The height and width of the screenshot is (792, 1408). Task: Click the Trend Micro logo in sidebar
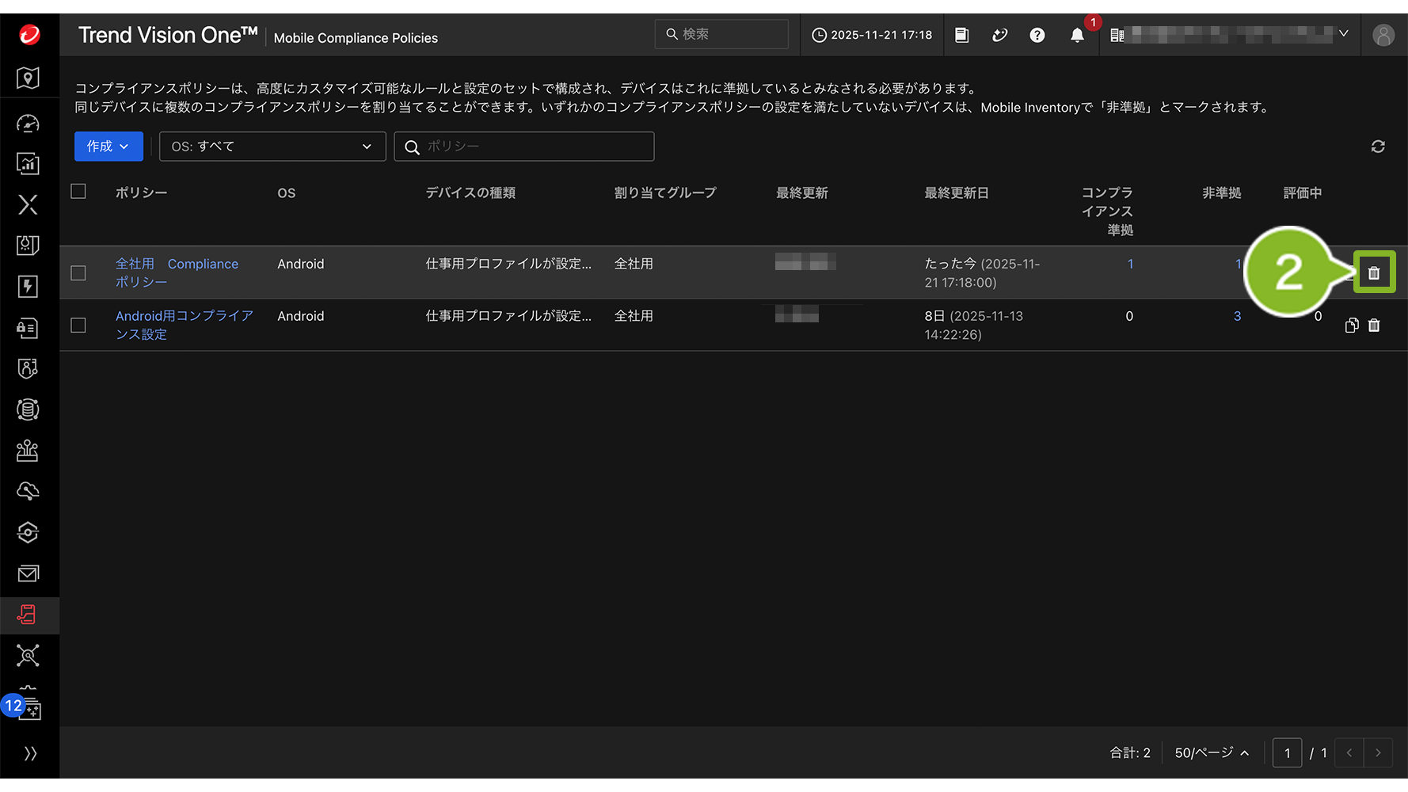click(29, 35)
